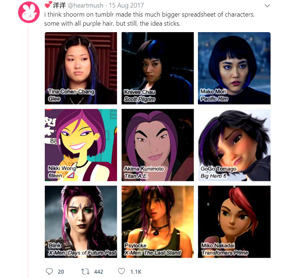Image resolution: width=289 pixels, height=278 pixels.
Task: Open the Mako Mori Pacific Rim image
Action: click(234, 68)
